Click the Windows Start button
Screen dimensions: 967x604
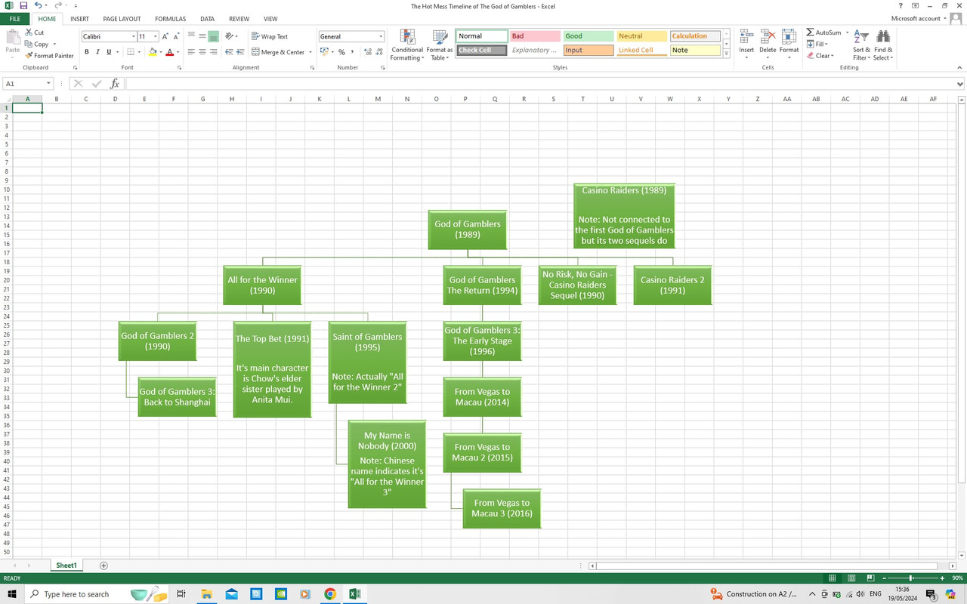click(x=12, y=594)
